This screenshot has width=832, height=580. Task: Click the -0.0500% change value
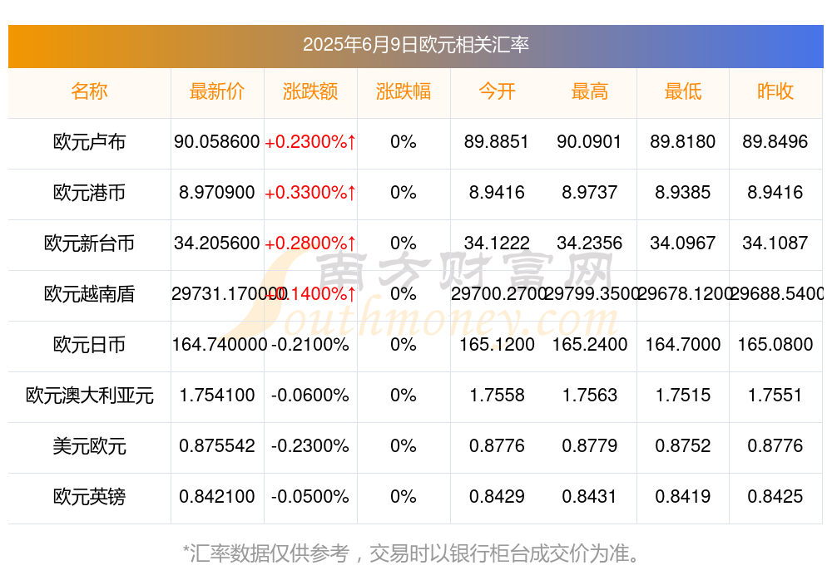[x=310, y=497]
